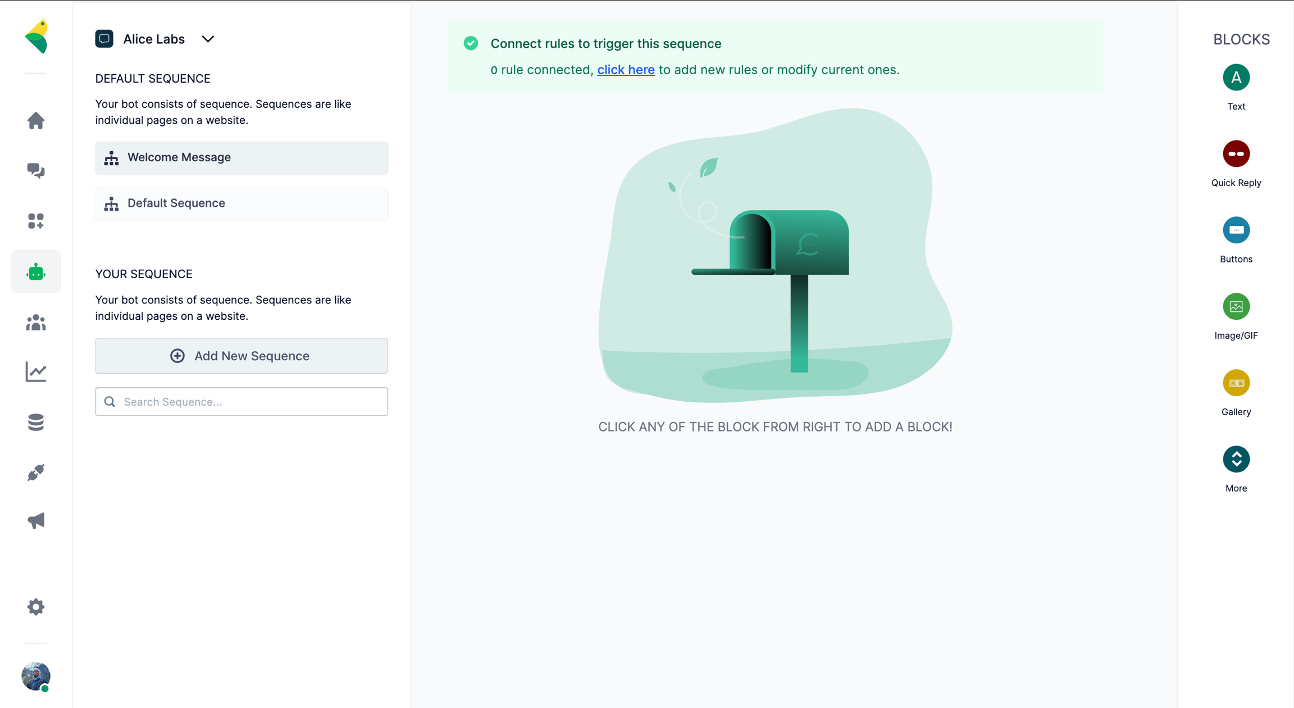
Task: Add a Quick Reply block
Action: (1236, 154)
